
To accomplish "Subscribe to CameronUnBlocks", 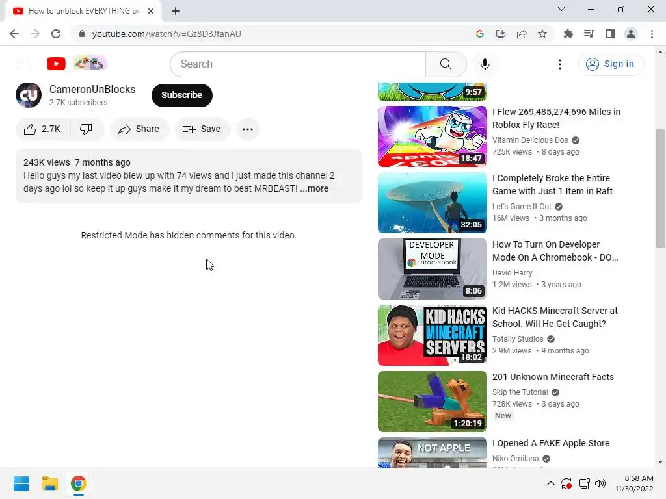I will click(x=182, y=95).
